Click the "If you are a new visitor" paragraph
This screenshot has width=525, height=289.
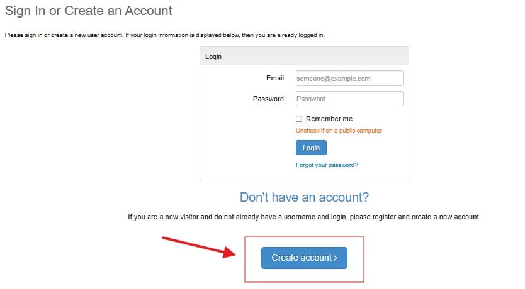click(304, 217)
